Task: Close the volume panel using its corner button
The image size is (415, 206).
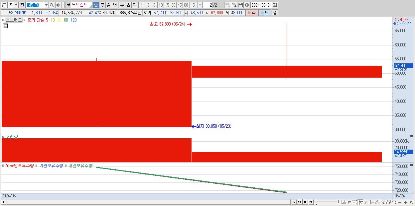Action: [411, 136]
